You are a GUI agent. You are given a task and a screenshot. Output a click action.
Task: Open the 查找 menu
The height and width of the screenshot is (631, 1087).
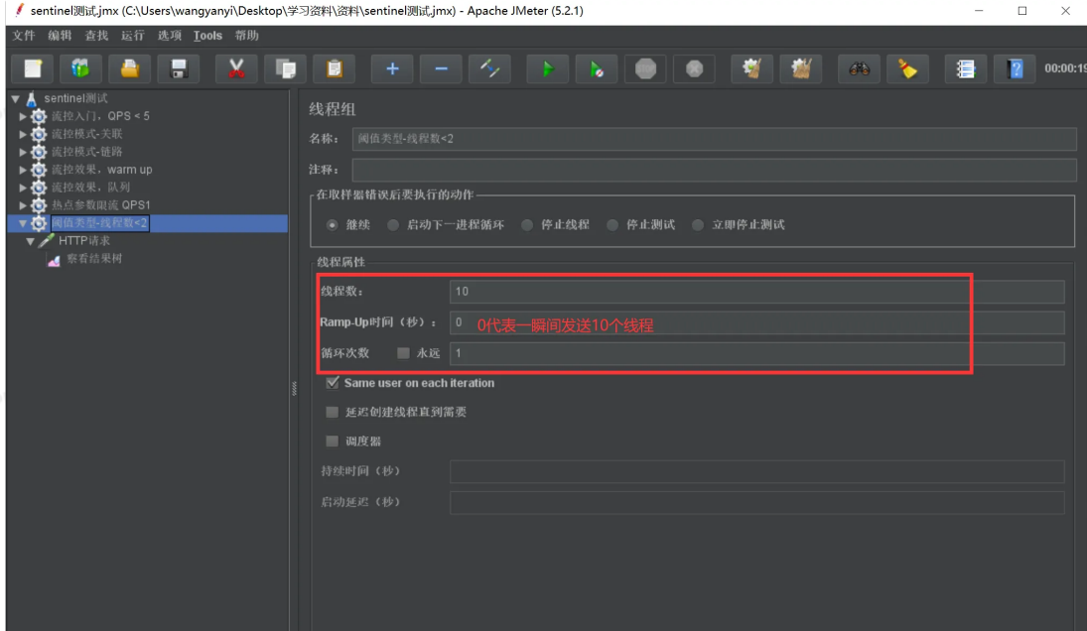(96, 36)
